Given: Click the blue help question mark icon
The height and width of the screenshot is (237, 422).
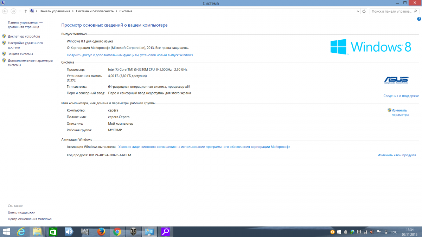Looking at the screenshot, I should [419, 19].
